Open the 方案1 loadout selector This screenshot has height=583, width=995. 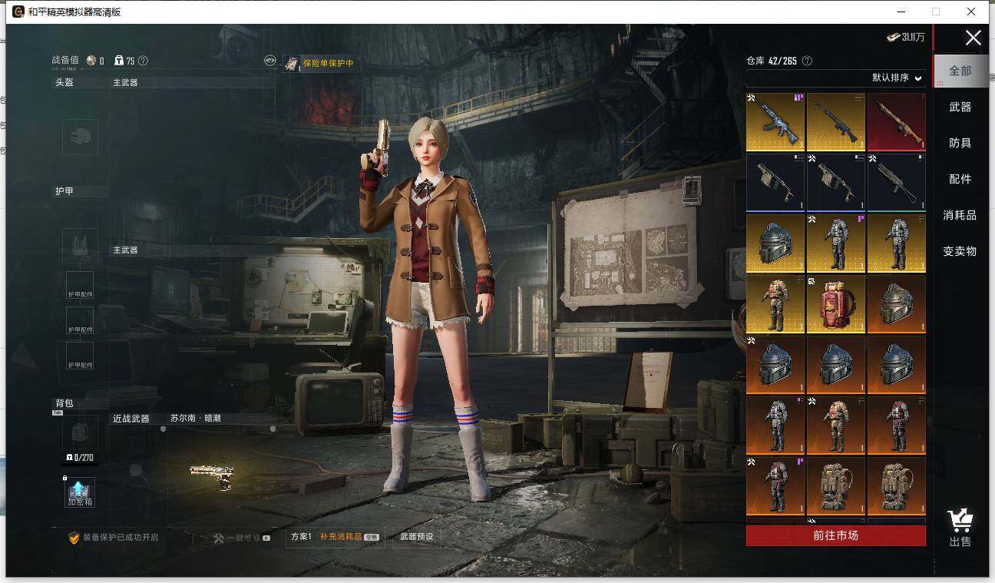(301, 536)
